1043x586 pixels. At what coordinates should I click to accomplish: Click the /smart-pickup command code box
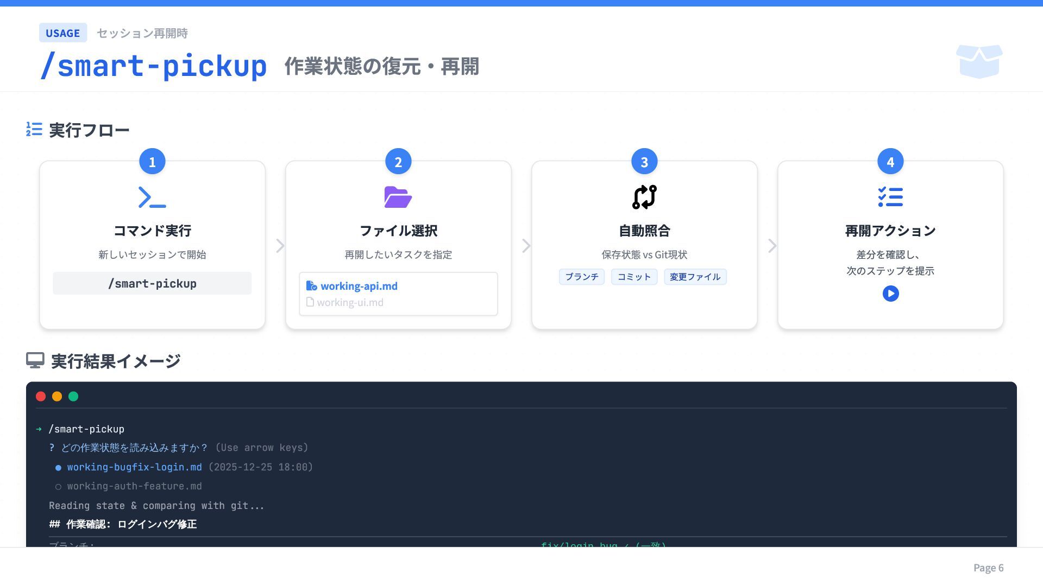(x=152, y=283)
